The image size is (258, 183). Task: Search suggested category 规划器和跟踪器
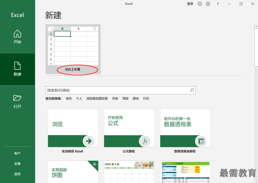click(97, 99)
